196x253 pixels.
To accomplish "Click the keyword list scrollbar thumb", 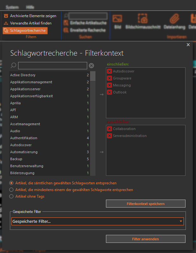I will click(x=93, y=76).
